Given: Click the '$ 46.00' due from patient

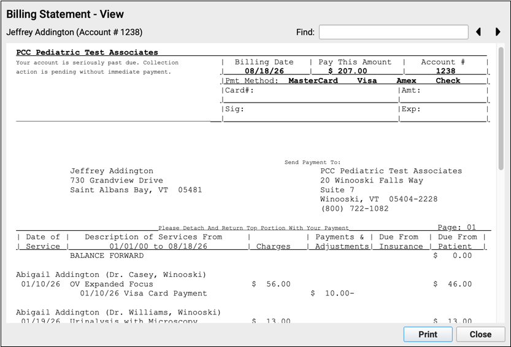Looking at the screenshot, I should 453,284.
